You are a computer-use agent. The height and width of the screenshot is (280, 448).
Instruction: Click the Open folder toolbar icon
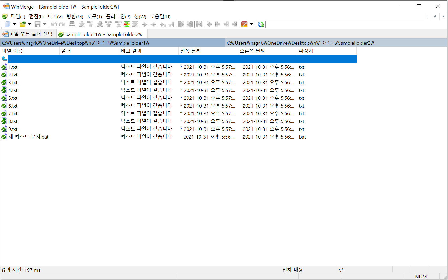(x=22, y=24)
